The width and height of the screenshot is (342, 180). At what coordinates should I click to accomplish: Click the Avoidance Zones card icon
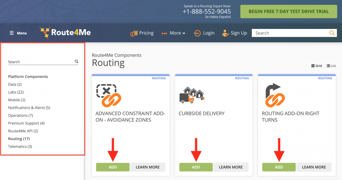[109, 95]
